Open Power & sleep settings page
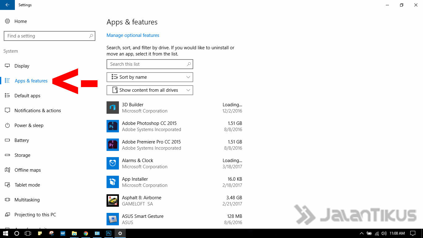Image resolution: width=423 pixels, height=238 pixels. [29, 126]
